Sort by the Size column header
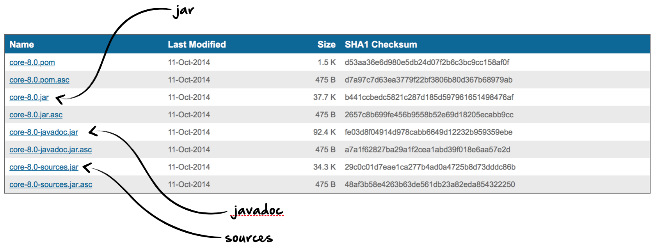 point(326,44)
